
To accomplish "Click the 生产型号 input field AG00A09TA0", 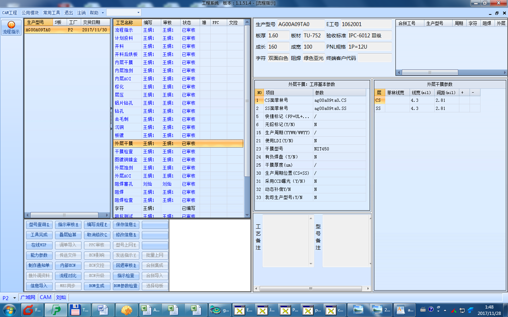I will (301, 24).
